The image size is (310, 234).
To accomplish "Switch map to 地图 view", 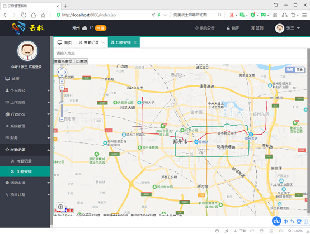I will coord(290,69).
